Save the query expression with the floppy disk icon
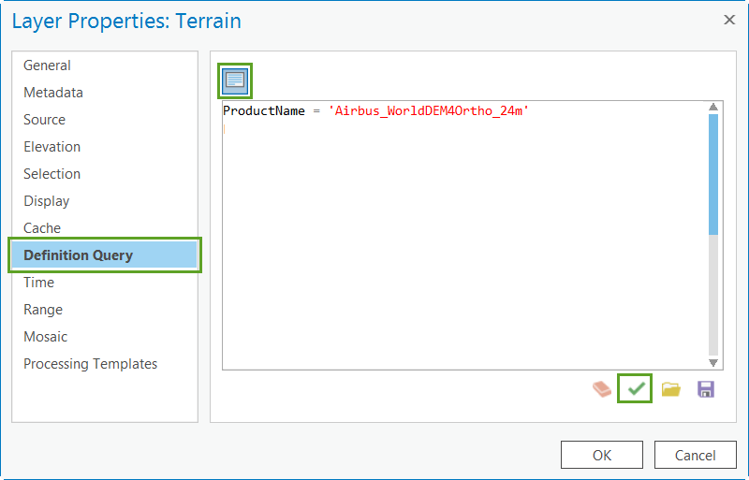Image resolution: width=749 pixels, height=480 pixels. (706, 389)
